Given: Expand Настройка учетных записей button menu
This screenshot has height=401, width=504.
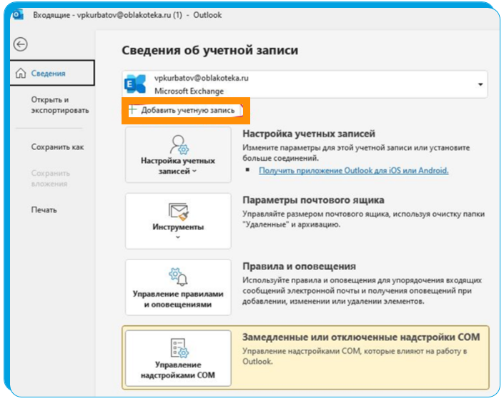Looking at the screenshot, I should point(178,155).
